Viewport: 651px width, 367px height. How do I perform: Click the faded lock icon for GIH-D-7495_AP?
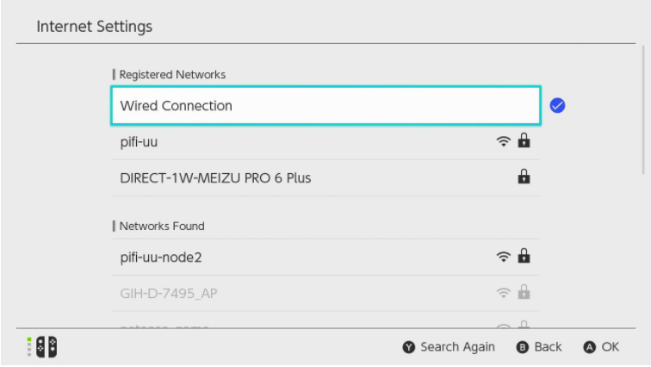point(524,292)
